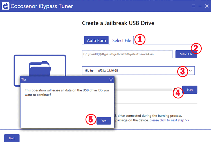The image size is (211, 146).
Task: Expand the USB drive dropdown arrow
Action: [190, 71]
